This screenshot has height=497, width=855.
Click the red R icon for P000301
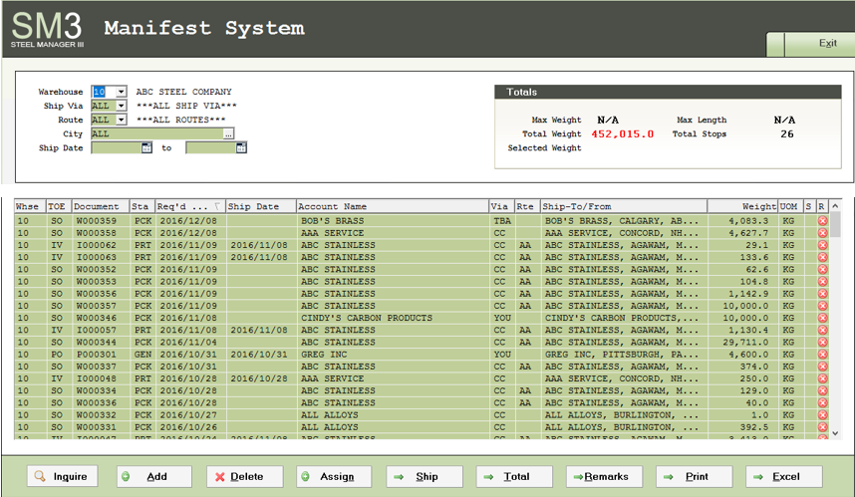[x=822, y=355]
